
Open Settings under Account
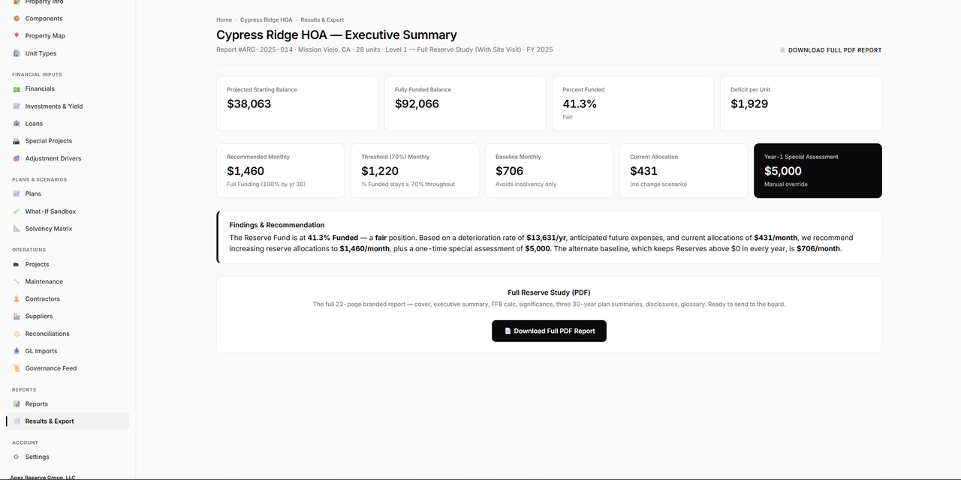click(x=68, y=456)
